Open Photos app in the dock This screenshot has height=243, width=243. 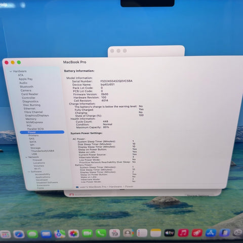point(73,234)
